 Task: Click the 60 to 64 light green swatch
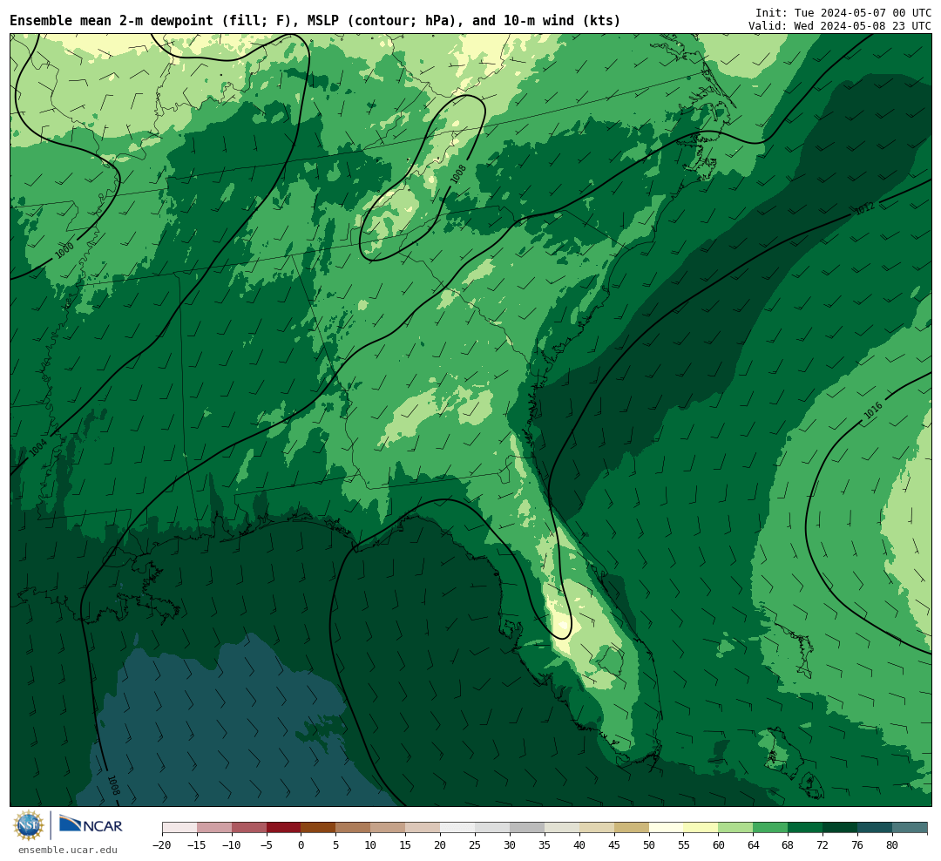(x=736, y=828)
